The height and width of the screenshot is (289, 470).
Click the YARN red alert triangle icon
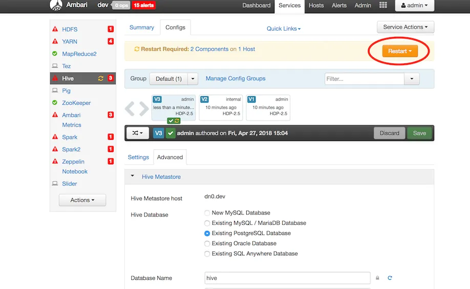[55, 41]
